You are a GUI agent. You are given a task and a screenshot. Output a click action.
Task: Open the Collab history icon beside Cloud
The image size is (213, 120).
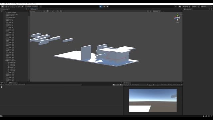point(176,7)
